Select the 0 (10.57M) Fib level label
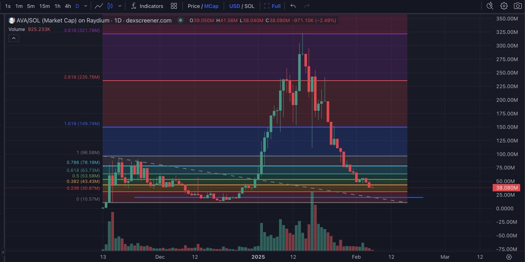Image resolution: width=525 pixels, height=262 pixels. [88, 199]
